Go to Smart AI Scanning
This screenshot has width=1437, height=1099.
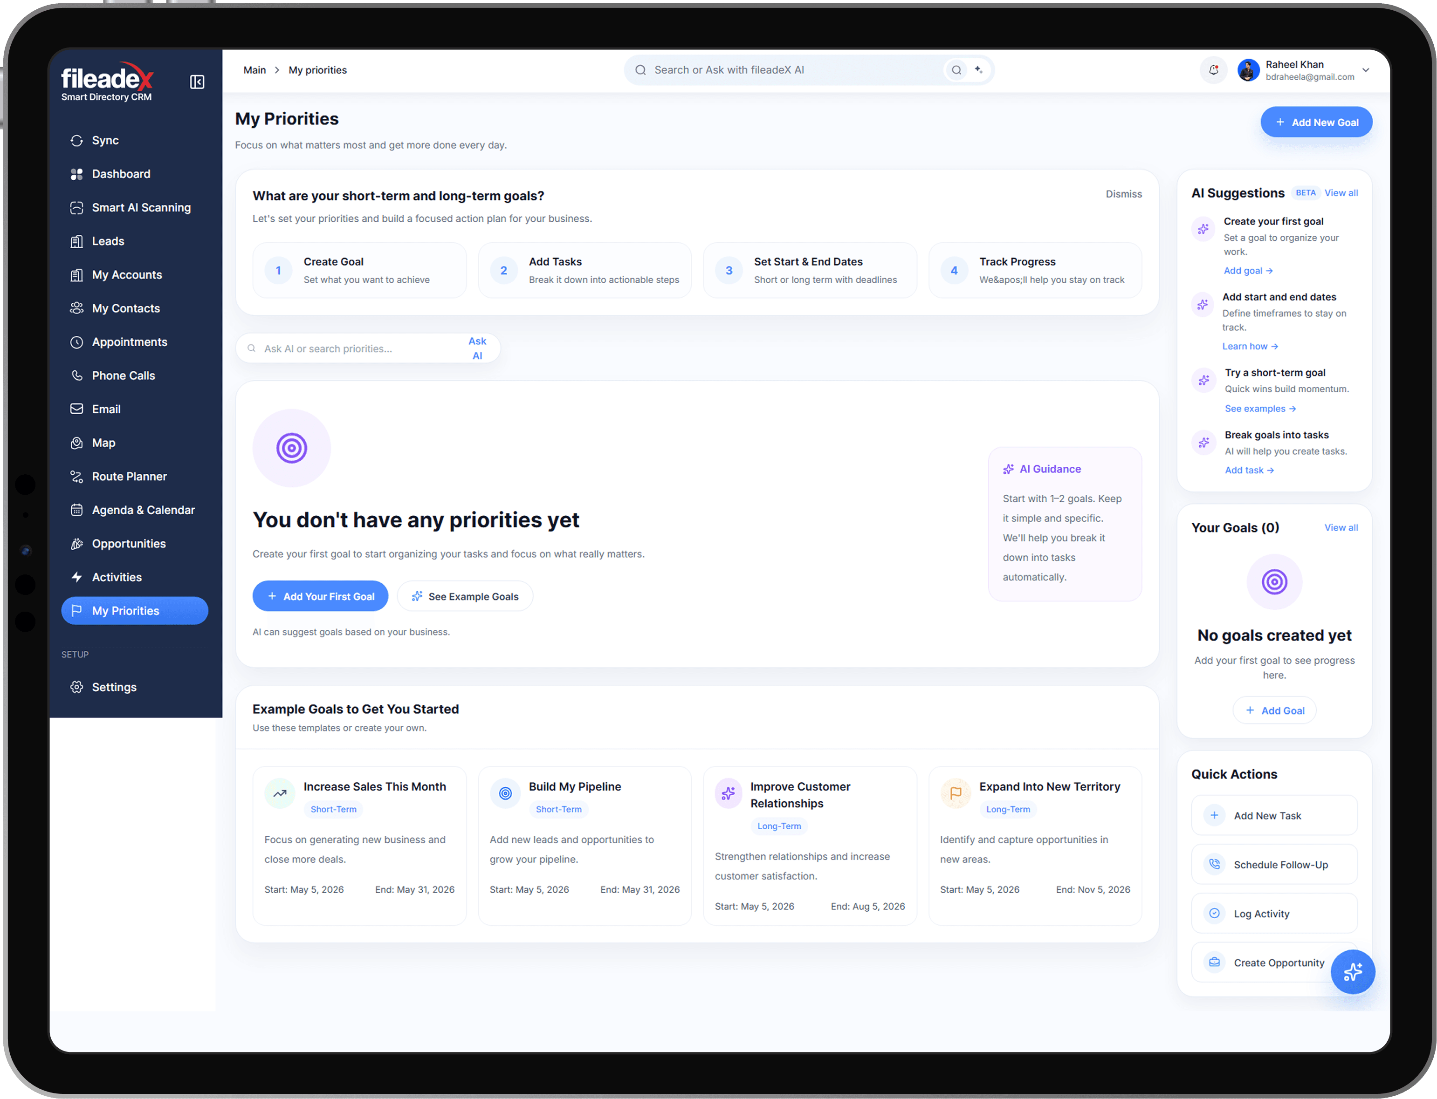[x=134, y=207]
